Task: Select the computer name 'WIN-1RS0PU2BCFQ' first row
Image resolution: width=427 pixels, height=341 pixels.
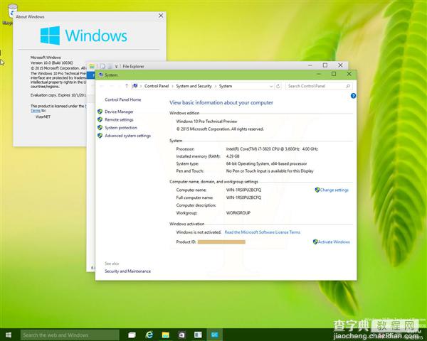Action: (243, 190)
